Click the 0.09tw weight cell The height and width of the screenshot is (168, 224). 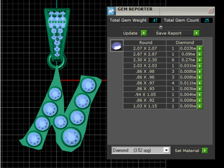188,54
